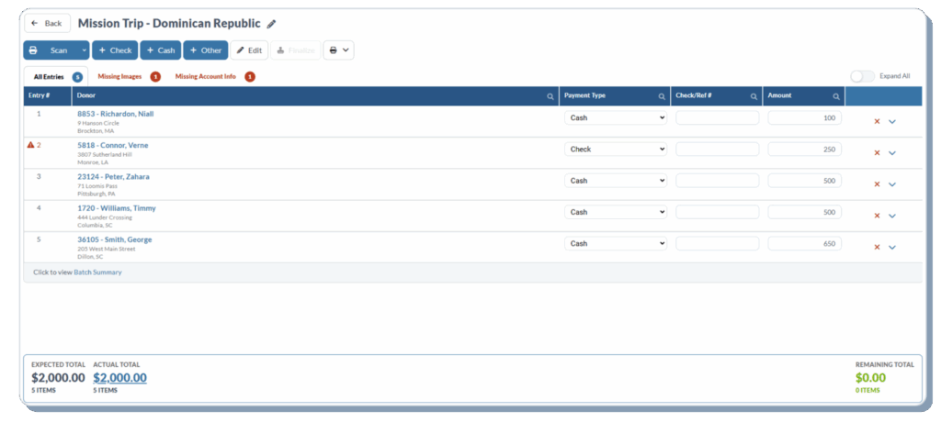The image size is (941, 422).
Task: Open payment type dropdown for Smith, George
Action: 616,243
